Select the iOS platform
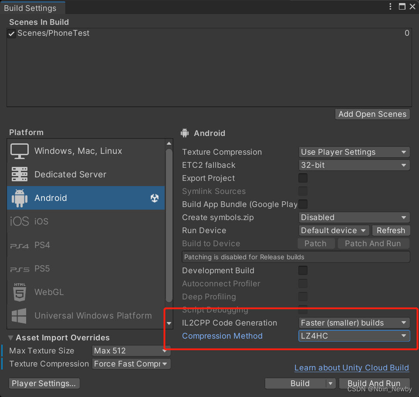 (86, 221)
